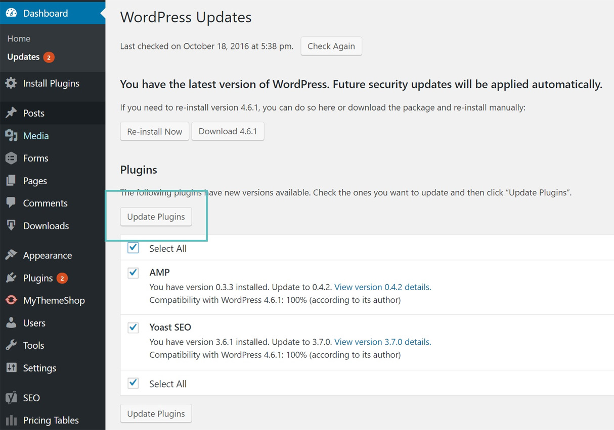
Task: Click the WordPress Updates page heading
Action: tap(186, 17)
